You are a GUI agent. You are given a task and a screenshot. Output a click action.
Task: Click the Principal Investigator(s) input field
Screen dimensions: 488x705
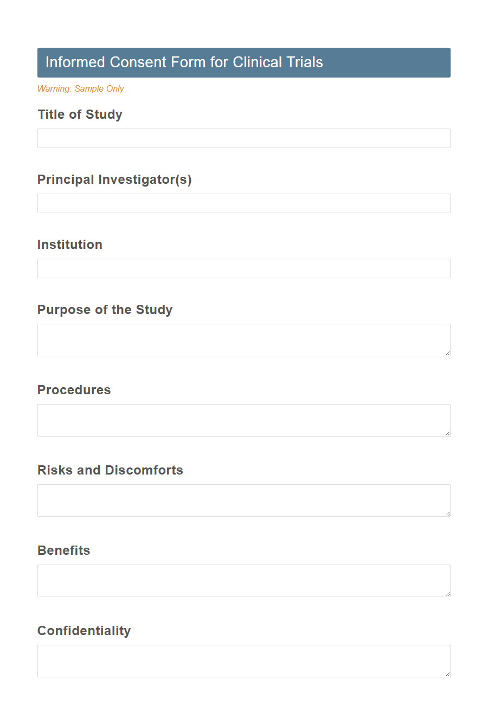pyautogui.click(x=243, y=203)
